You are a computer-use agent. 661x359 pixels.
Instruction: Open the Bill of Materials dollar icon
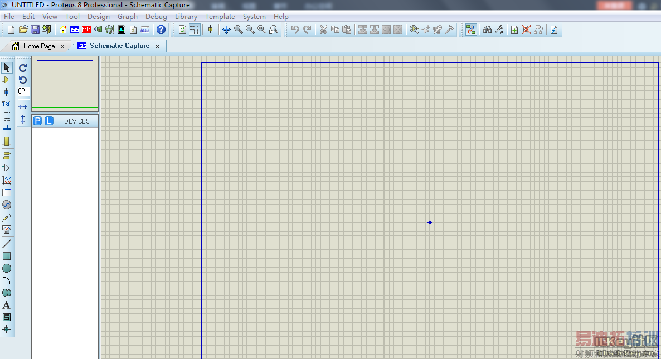(133, 30)
